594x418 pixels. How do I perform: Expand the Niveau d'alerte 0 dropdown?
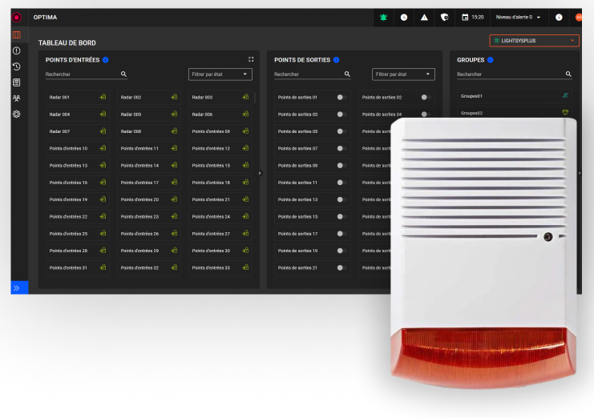[518, 17]
